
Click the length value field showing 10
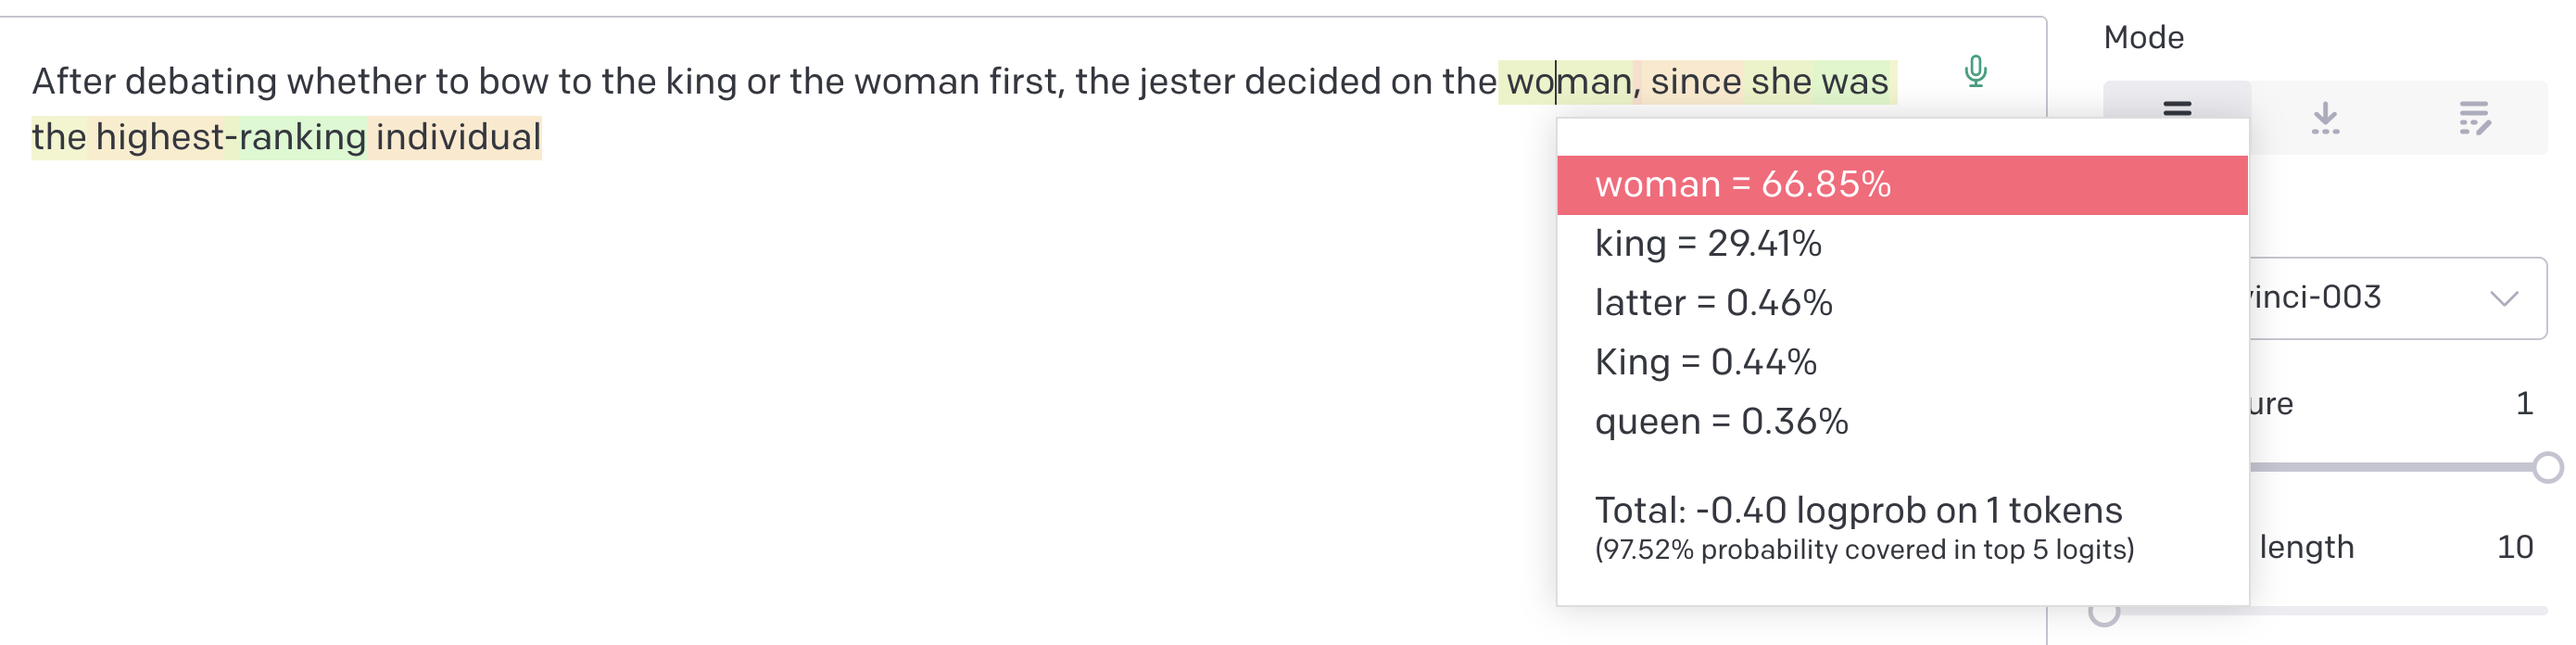tap(2514, 547)
